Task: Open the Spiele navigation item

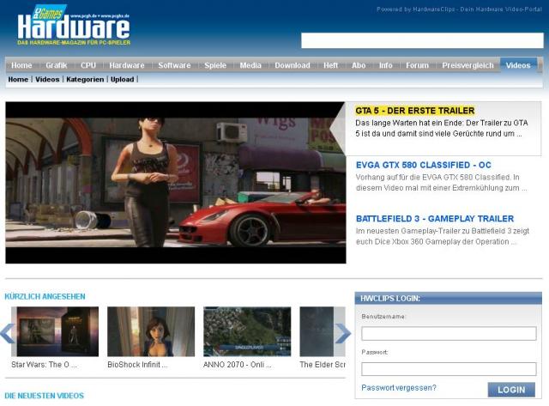Action: click(215, 65)
